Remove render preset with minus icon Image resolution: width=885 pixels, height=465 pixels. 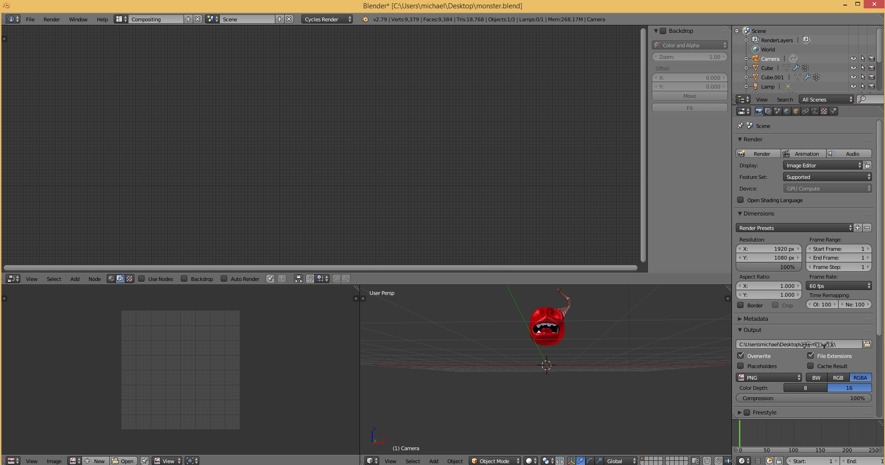[867, 228]
